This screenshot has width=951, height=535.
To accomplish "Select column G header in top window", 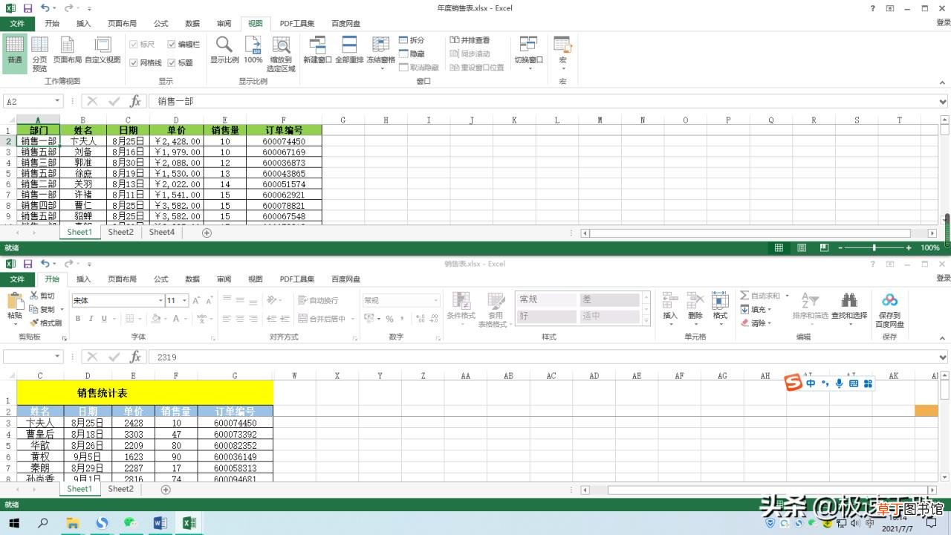I will pyautogui.click(x=343, y=120).
